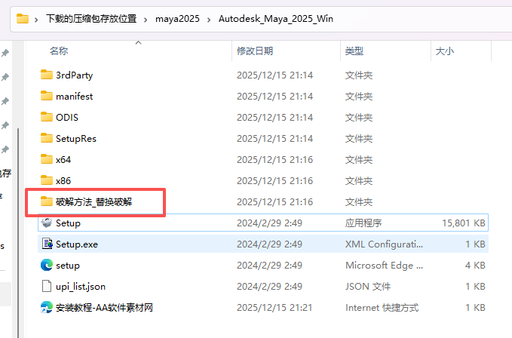Click the 3rdParty folder icon
Screen dimensions: 512x338
pos(46,75)
